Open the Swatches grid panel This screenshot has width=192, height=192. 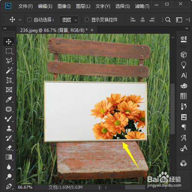coord(184,96)
